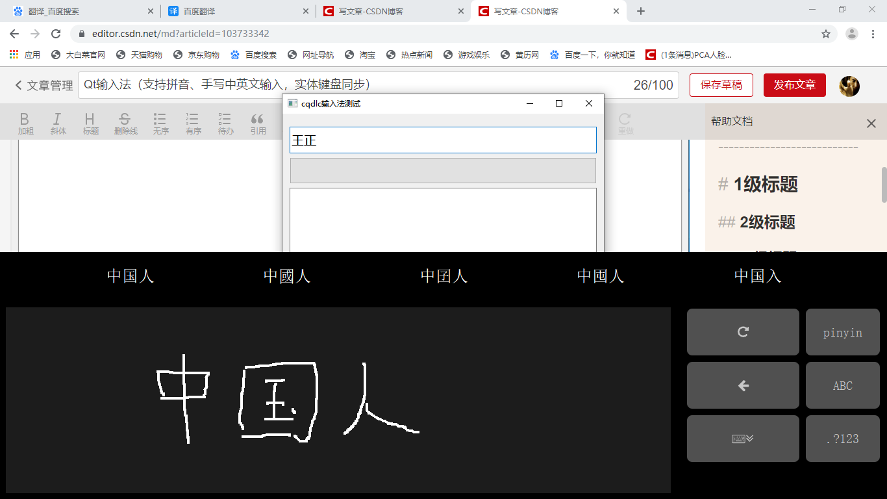887x499 pixels.
Task: Switch input mode to pinyin
Action: click(x=842, y=332)
